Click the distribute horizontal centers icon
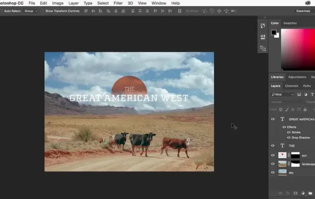 pos(162,11)
